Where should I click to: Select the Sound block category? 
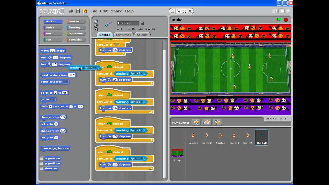coord(53,34)
